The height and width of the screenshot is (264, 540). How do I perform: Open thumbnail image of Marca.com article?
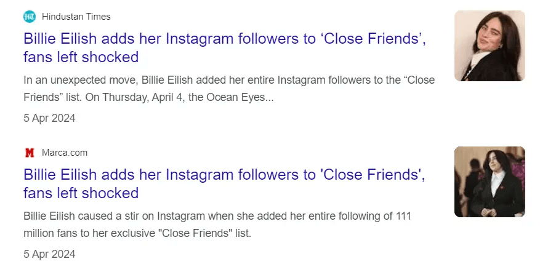tap(489, 182)
